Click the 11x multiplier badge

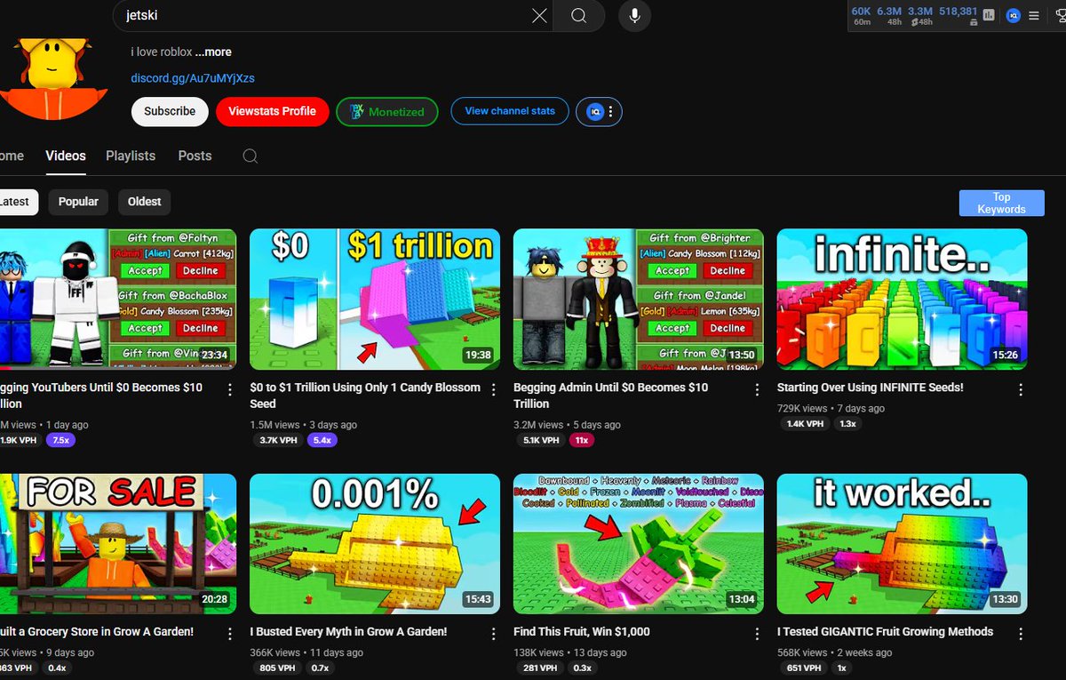583,440
